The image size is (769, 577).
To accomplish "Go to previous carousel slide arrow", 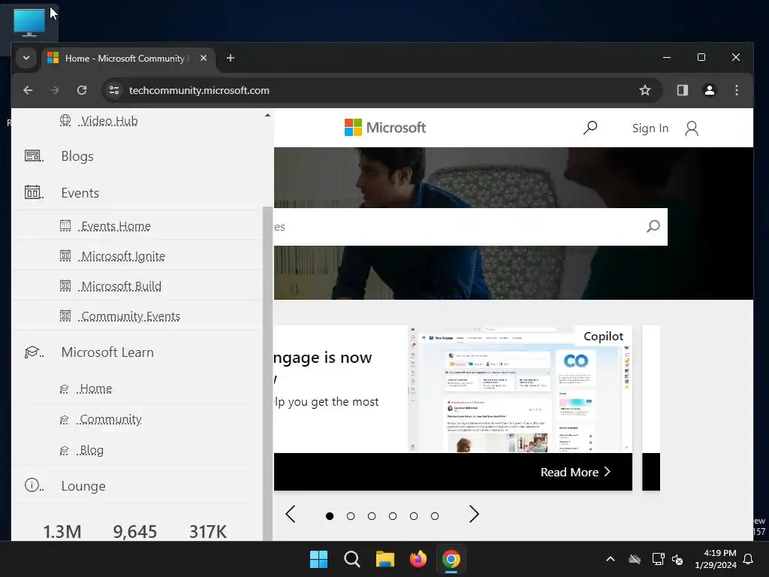I will pos(291,514).
